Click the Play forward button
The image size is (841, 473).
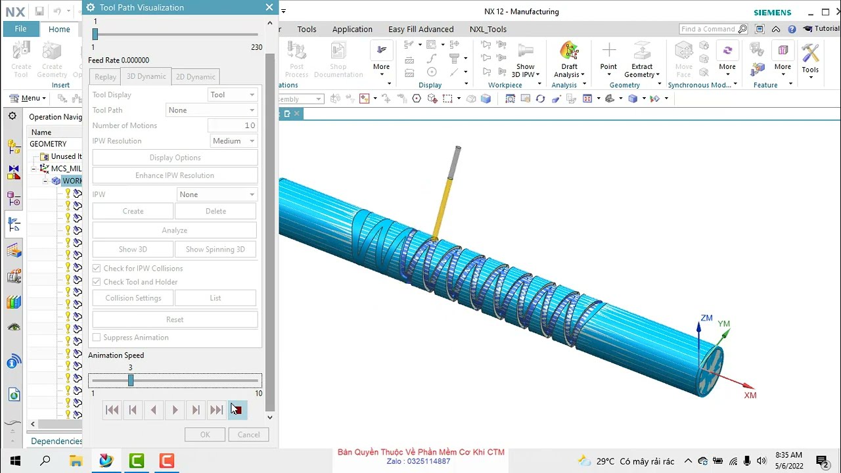click(x=175, y=410)
